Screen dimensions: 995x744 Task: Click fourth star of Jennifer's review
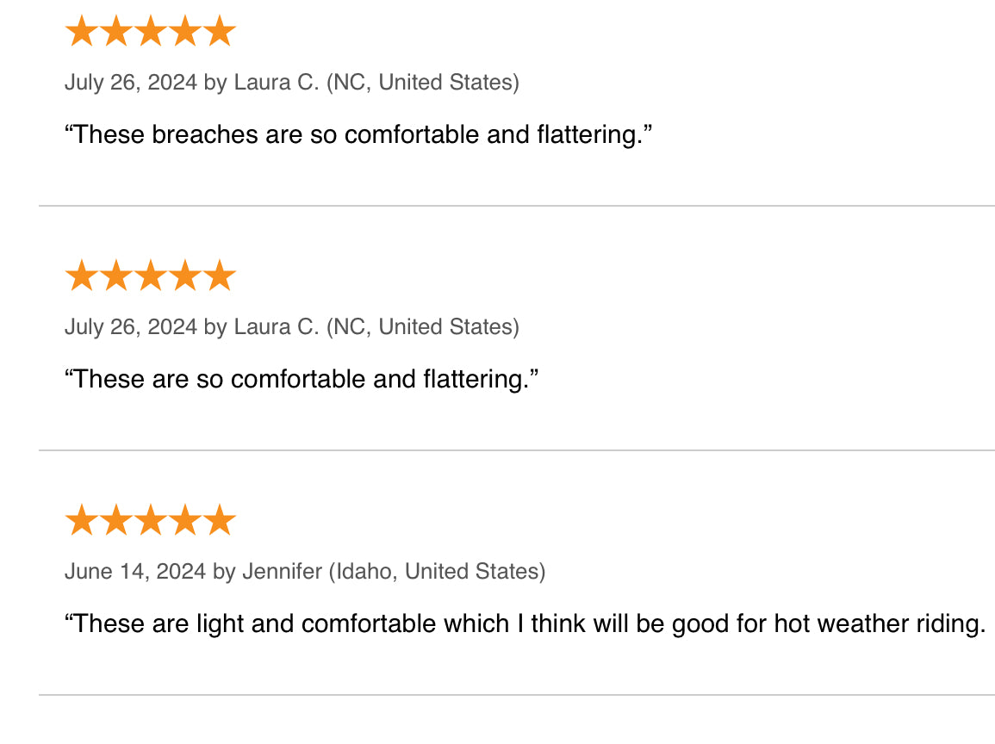pyautogui.click(x=185, y=520)
